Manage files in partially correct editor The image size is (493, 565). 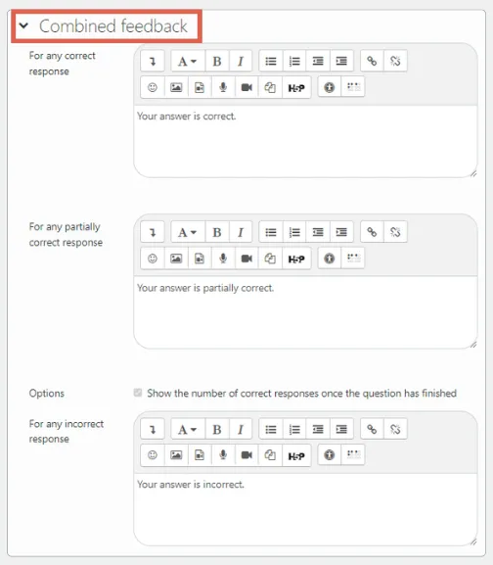270,259
